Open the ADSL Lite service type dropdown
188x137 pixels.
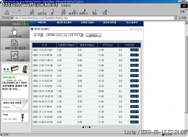(x=65, y=35)
